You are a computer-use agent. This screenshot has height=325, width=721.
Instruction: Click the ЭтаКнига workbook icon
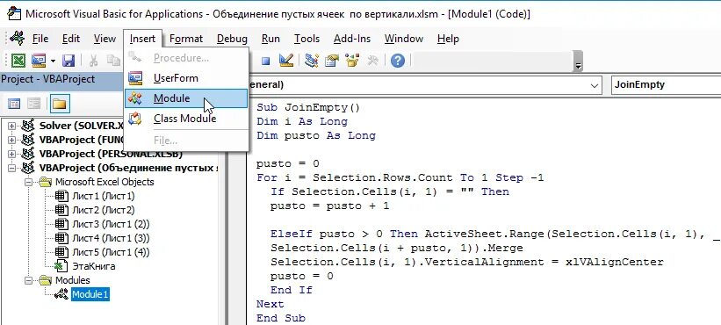pyautogui.click(x=61, y=266)
